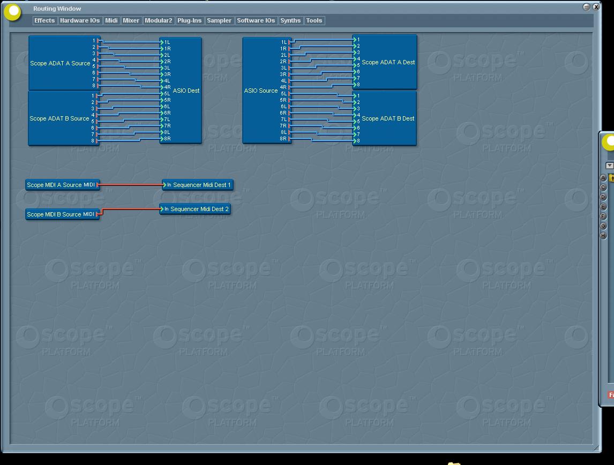Minimize the Routing Window
614x465 pixels.
[586, 6]
